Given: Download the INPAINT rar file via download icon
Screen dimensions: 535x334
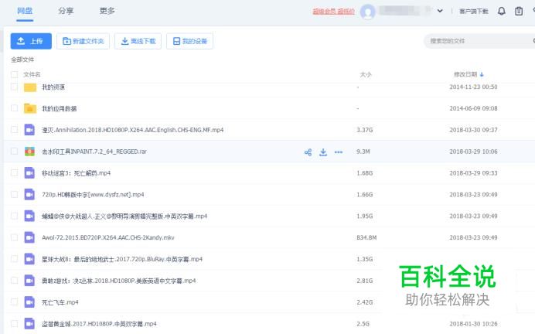Looking at the screenshot, I should (x=323, y=152).
